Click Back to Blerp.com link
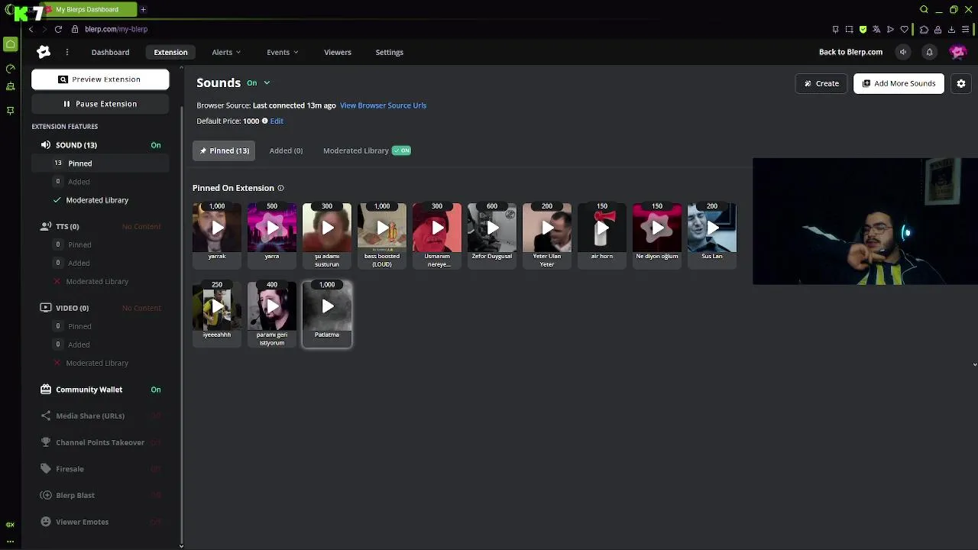This screenshot has height=550, width=978. pyautogui.click(x=850, y=52)
